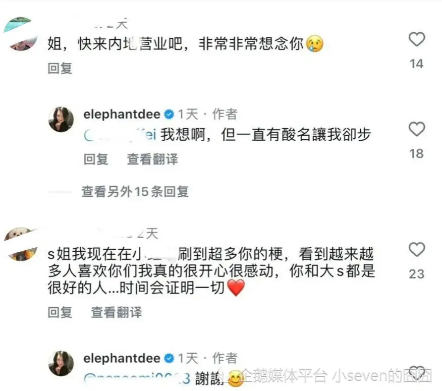Open avatar of the top commenter

(x=21, y=33)
